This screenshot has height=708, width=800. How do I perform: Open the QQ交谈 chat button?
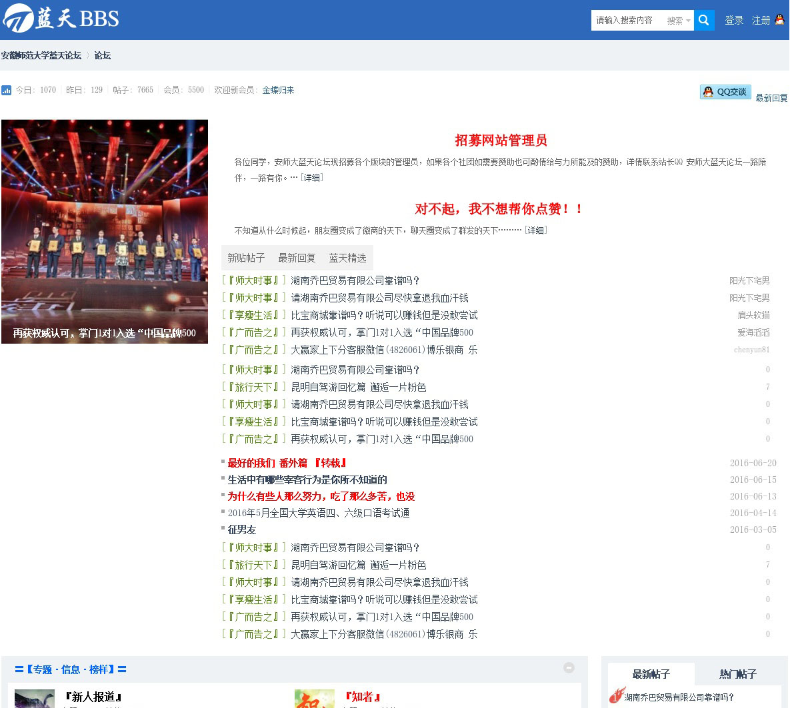(x=725, y=92)
